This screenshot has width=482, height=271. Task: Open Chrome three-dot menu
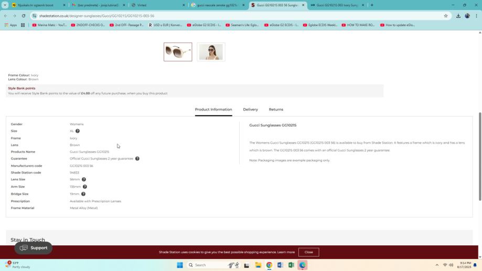point(476,16)
